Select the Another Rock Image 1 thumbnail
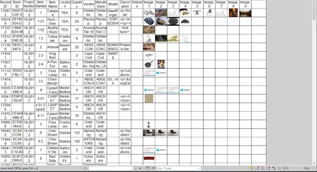 click(149, 30)
